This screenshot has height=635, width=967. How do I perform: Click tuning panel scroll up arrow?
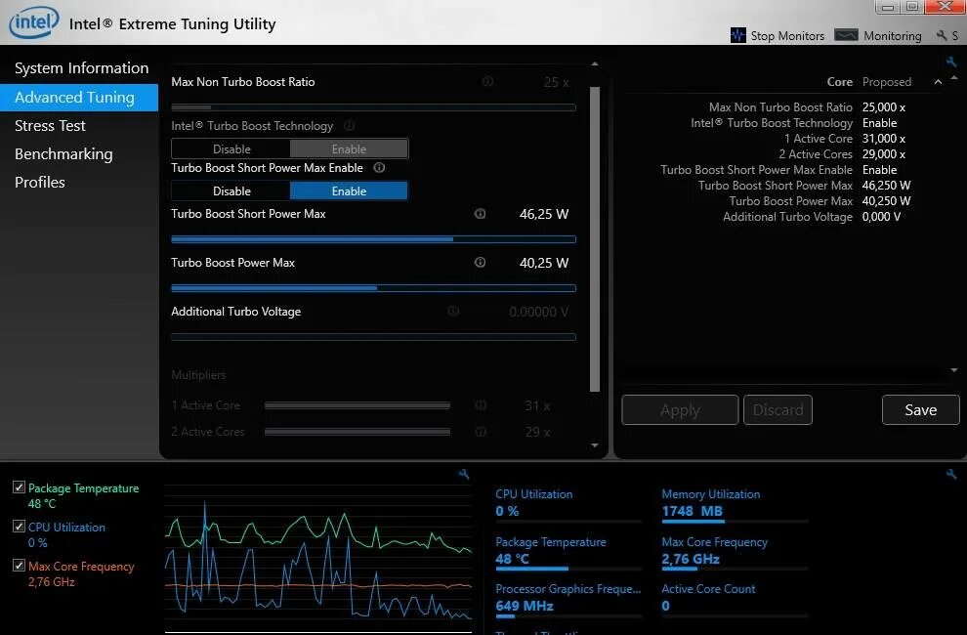595,63
